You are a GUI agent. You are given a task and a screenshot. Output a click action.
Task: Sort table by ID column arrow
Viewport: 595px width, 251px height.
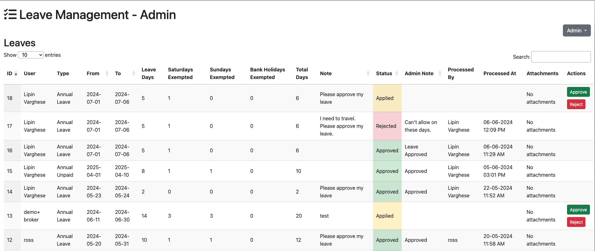(16, 74)
